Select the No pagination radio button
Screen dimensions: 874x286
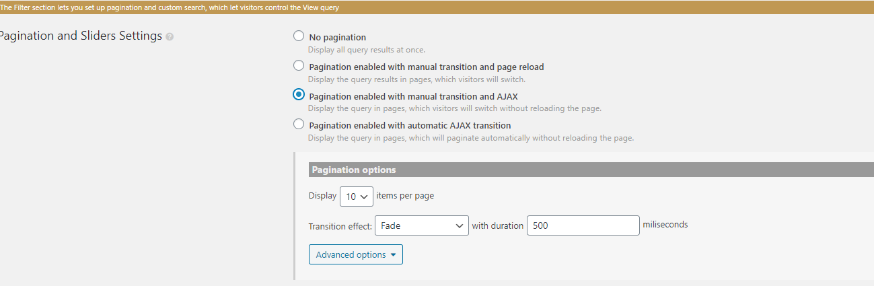coord(299,36)
